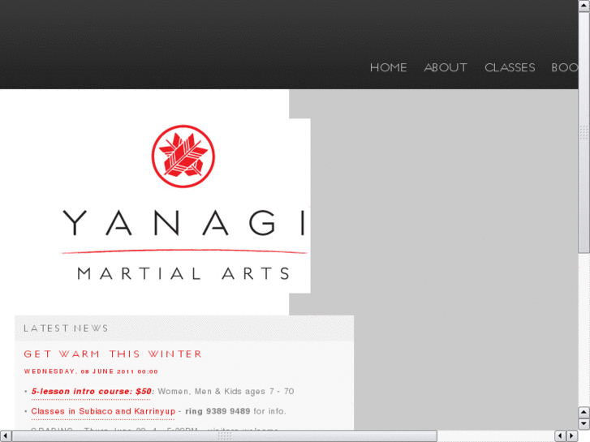Go to the ABOUT page

point(446,67)
